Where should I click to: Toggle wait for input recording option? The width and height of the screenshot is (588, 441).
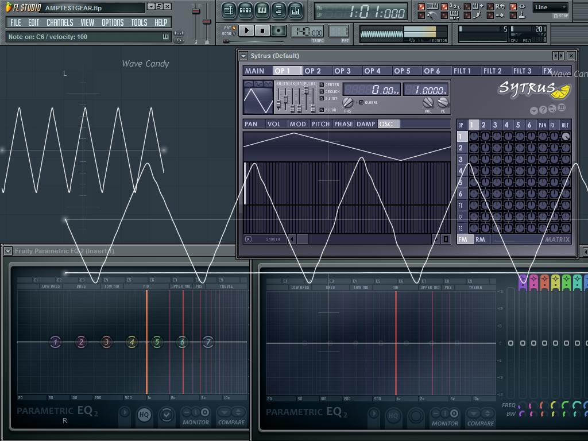coord(444,16)
